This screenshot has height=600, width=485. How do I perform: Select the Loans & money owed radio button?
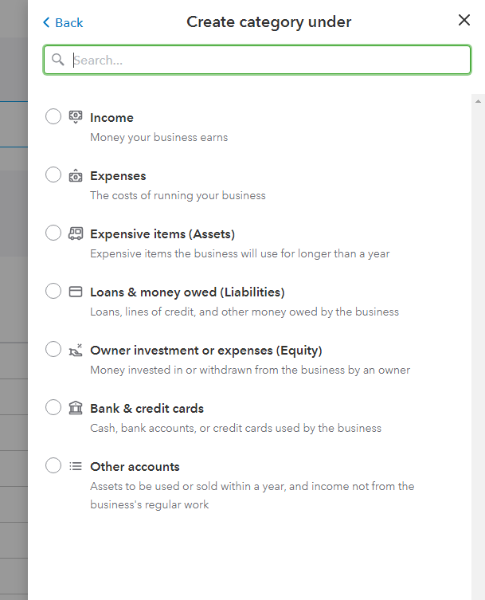(53, 291)
